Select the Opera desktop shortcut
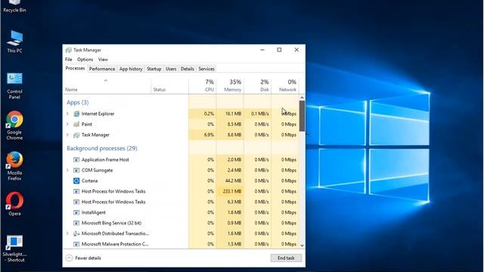484x272 pixels. (x=14, y=203)
